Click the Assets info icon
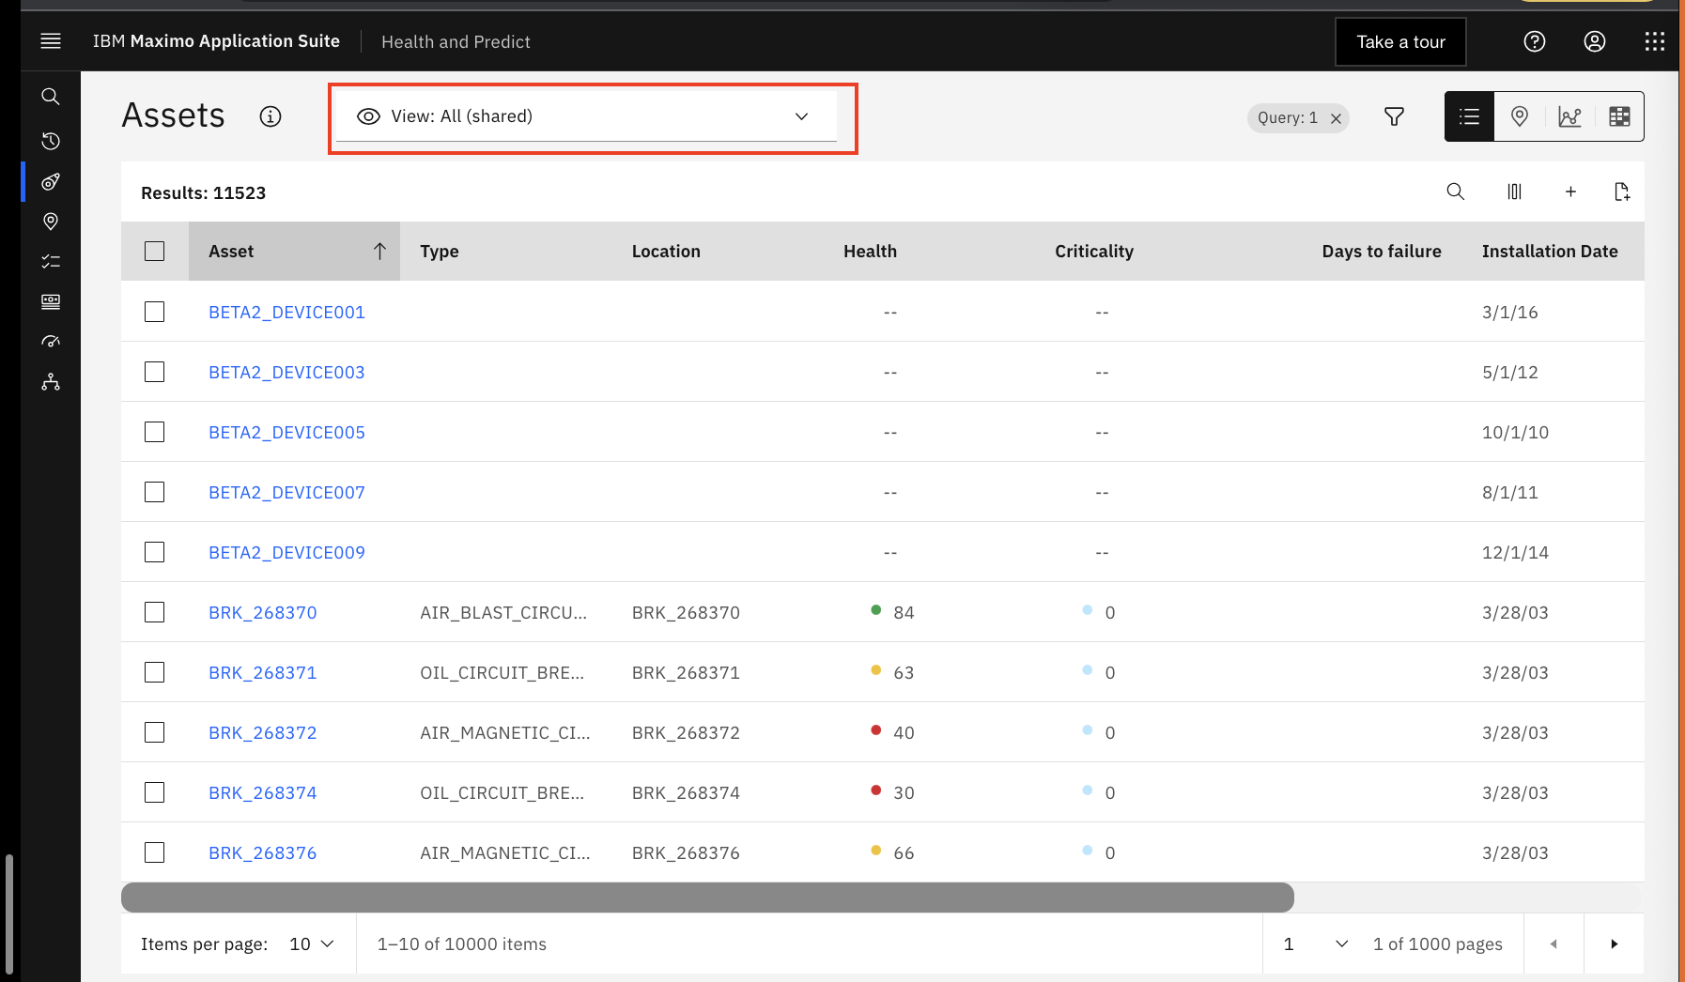 (x=271, y=116)
